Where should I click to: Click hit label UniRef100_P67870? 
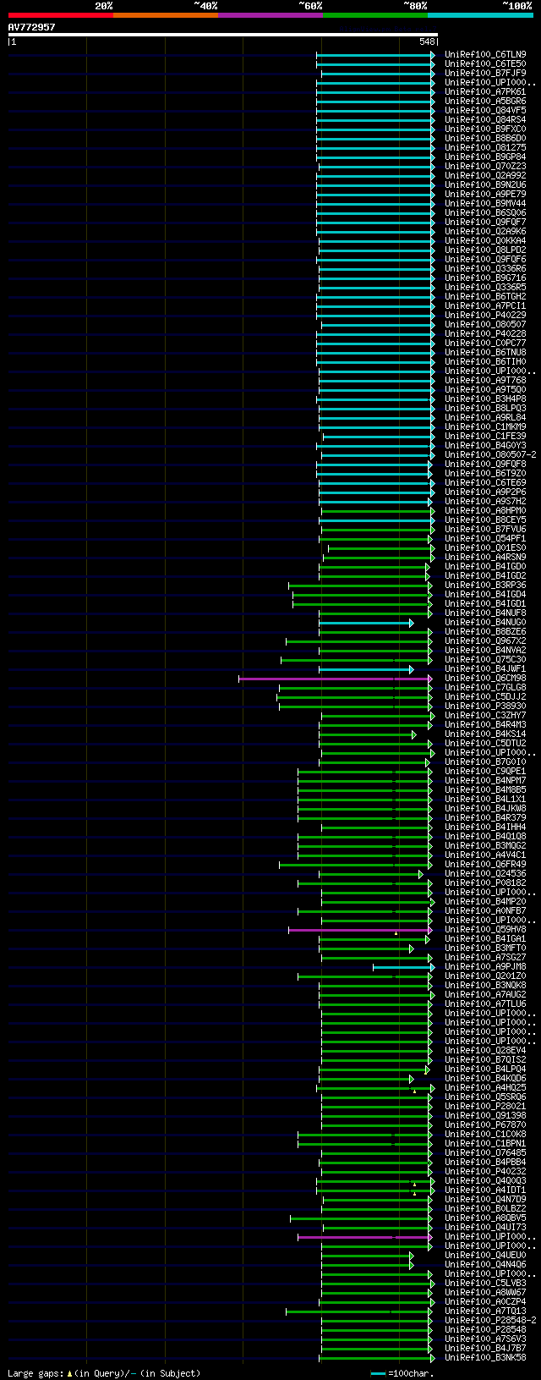pos(485,1124)
